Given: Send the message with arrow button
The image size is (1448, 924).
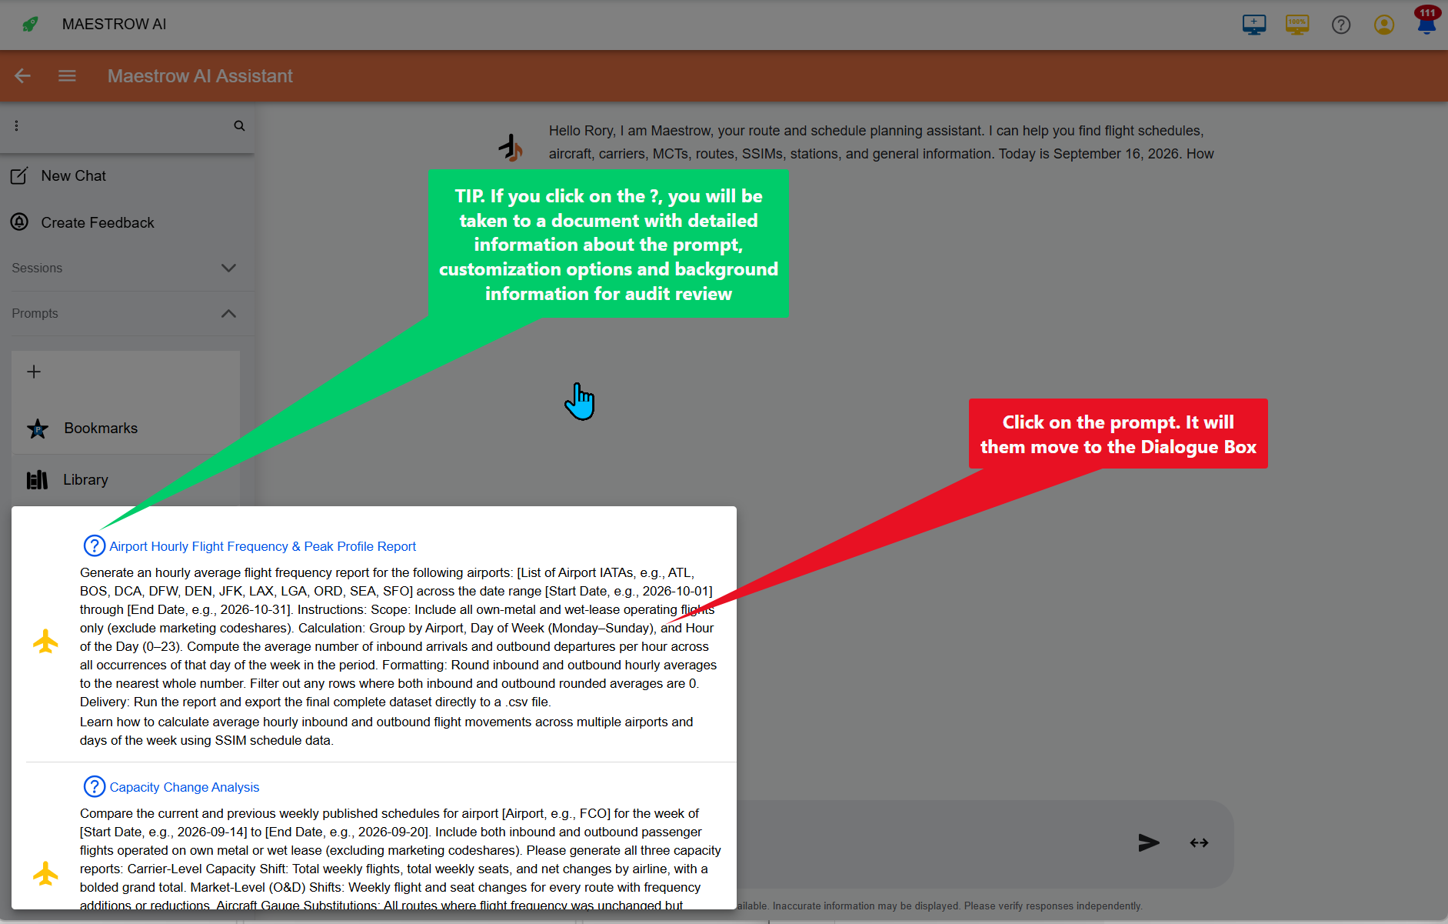Looking at the screenshot, I should pos(1149,842).
